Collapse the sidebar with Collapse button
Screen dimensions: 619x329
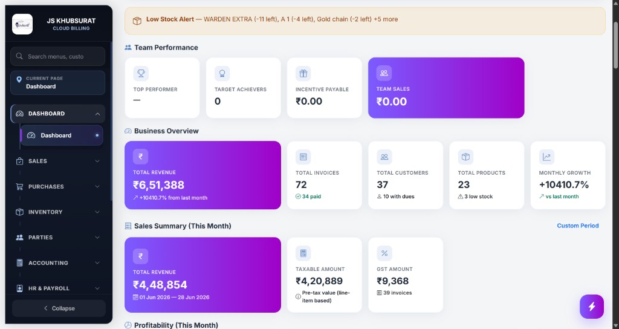[x=59, y=308]
